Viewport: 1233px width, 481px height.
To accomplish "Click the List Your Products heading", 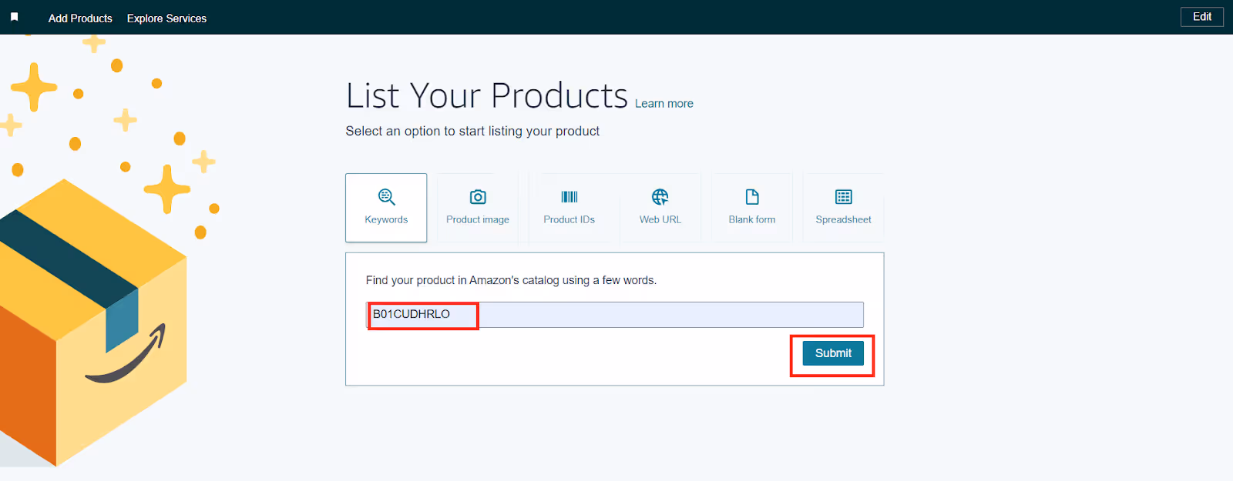I will pyautogui.click(x=487, y=96).
